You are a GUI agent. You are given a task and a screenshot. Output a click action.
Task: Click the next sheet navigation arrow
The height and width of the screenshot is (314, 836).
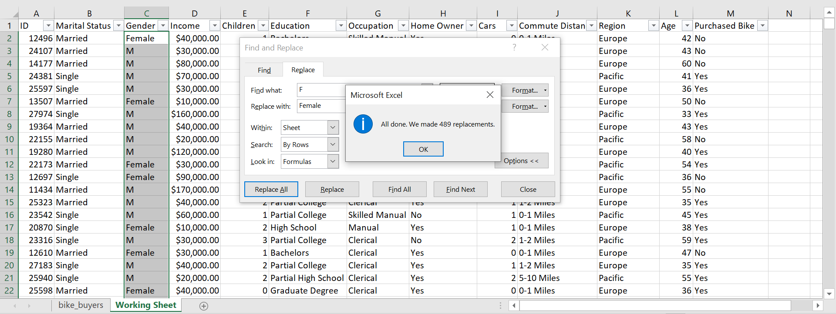click(x=29, y=306)
